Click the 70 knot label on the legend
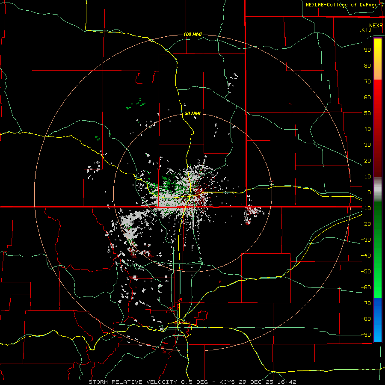The width and height of the screenshot is (385, 385). click(x=367, y=82)
